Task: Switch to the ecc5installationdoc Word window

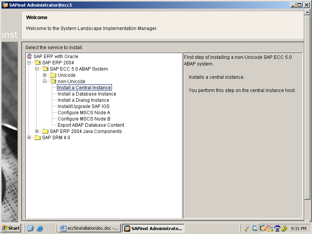Action: [89, 228]
